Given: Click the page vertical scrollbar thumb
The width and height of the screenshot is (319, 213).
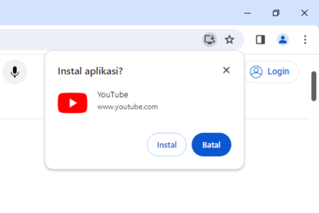Looking at the screenshot, I should tap(314, 86).
